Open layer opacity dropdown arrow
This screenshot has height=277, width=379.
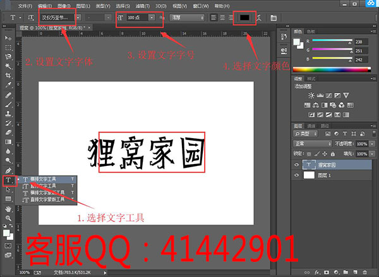point(372,144)
